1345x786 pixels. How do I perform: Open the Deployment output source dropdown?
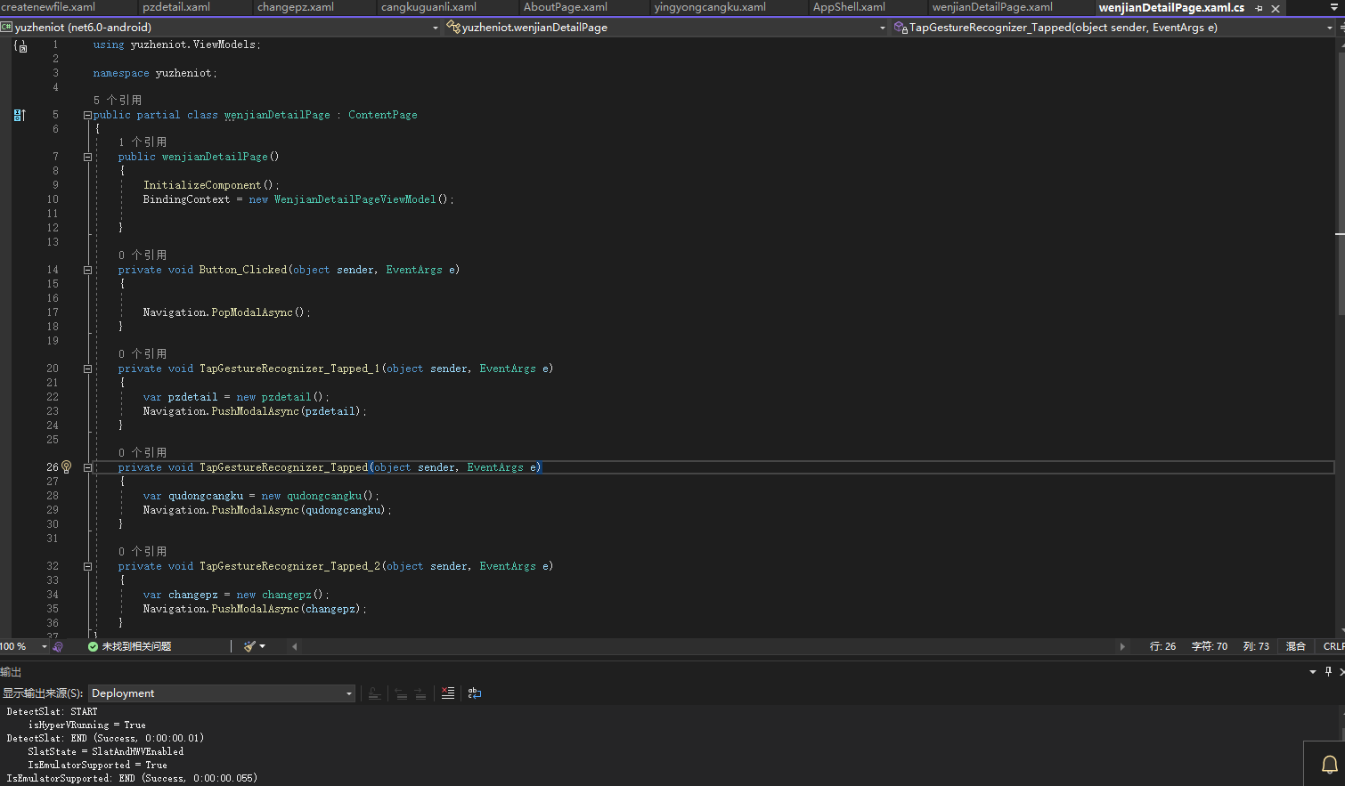coord(222,693)
